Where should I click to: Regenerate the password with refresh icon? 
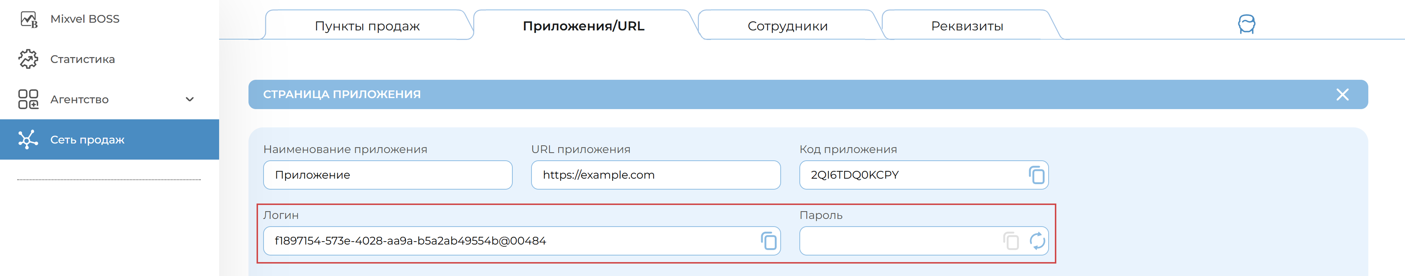(x=1037, y=241)
